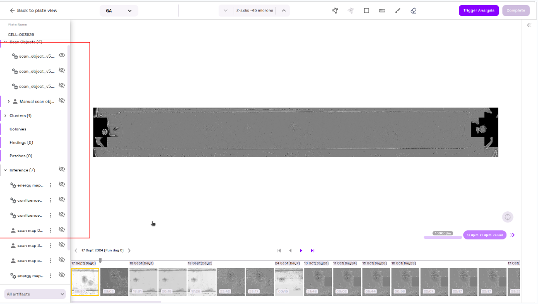Hide the first scan_object_v5 layer
Image resolution: width=538 pixels, height=304 pixels.
pyautogui.click(x=62, y=56)
